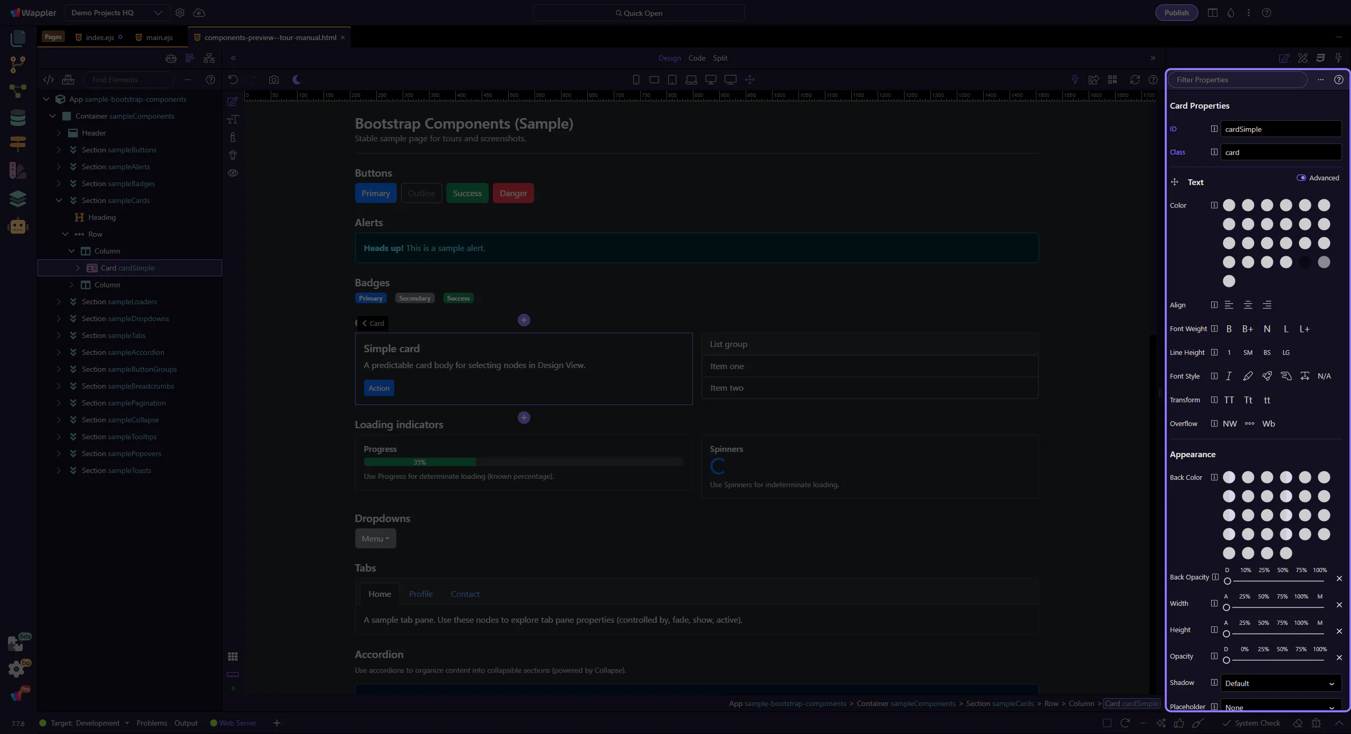The height and width of the screenshot is (734, 1351).
Task: Open the Database manager sidebar icon
Action: click(x=18, y=118)
